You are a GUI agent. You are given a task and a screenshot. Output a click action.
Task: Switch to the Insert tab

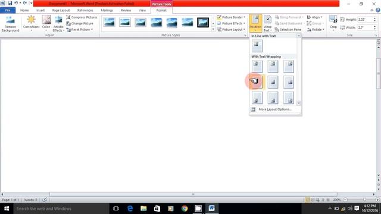pyautogui.click(x=40, y=10)
